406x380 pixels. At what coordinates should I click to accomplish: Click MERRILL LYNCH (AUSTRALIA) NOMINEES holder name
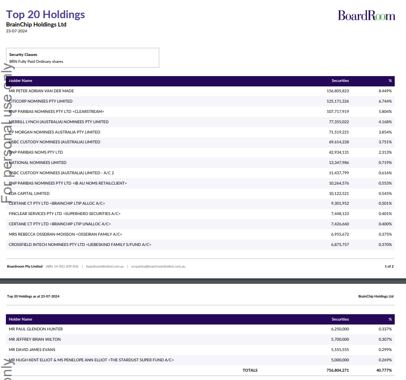pyautogui.click(x=59, y=122)
